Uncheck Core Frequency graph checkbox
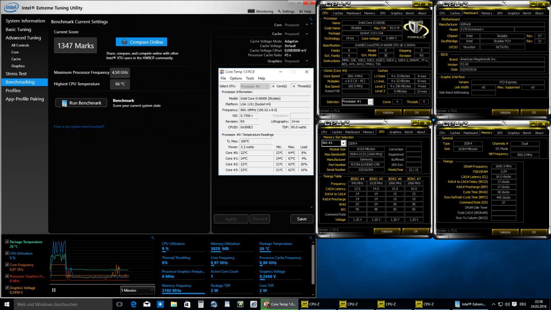551x310 pixels. tap(7, 265)
